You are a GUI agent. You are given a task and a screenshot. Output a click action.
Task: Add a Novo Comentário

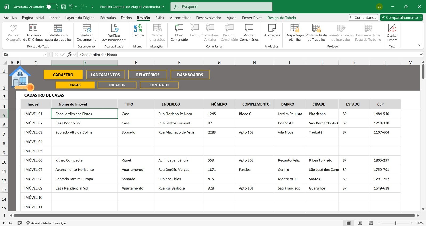point(179,32)
